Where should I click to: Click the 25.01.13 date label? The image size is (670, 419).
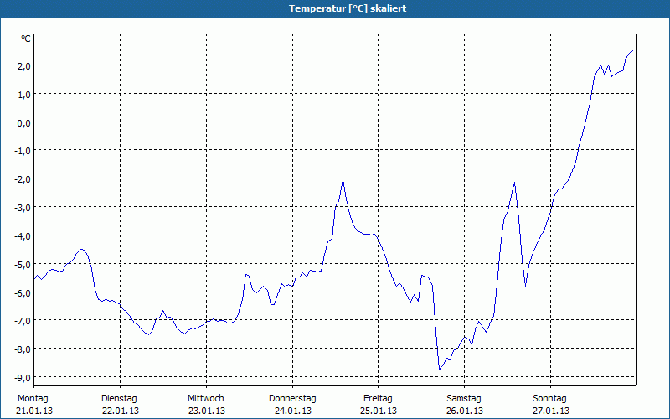[379, 411]
